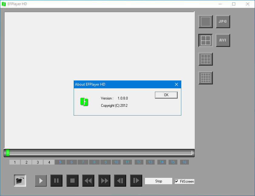Open a video file with folder icon
The width and height of the screenshot is (255, 196).
point(20,181)
